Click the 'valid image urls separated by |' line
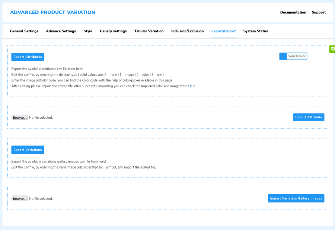335x230 pixels. point(84,167)
